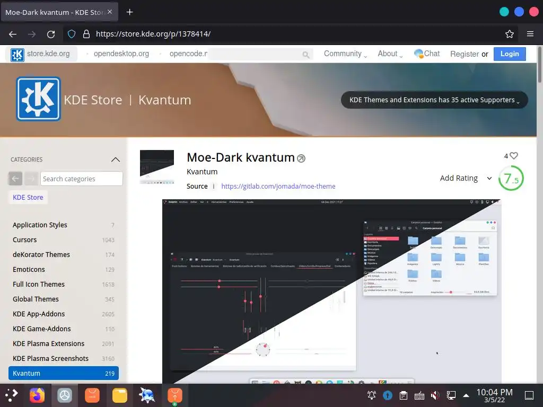The width and height of the screenshot is (543, 407).
Task: Open the Add Rating dropdown
Action: point(466,178)
